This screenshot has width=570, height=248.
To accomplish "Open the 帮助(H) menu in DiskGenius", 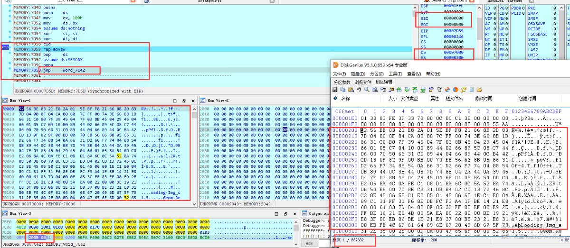I will coord(433,74).
